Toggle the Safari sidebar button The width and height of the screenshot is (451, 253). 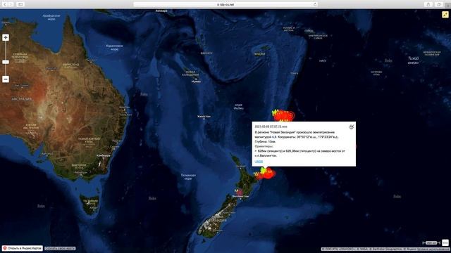coord(20,4)
